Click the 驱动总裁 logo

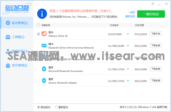coord(17,9)
